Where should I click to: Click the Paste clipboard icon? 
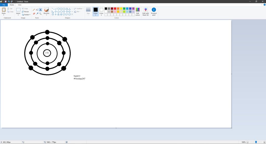click(x=4, y=10)
